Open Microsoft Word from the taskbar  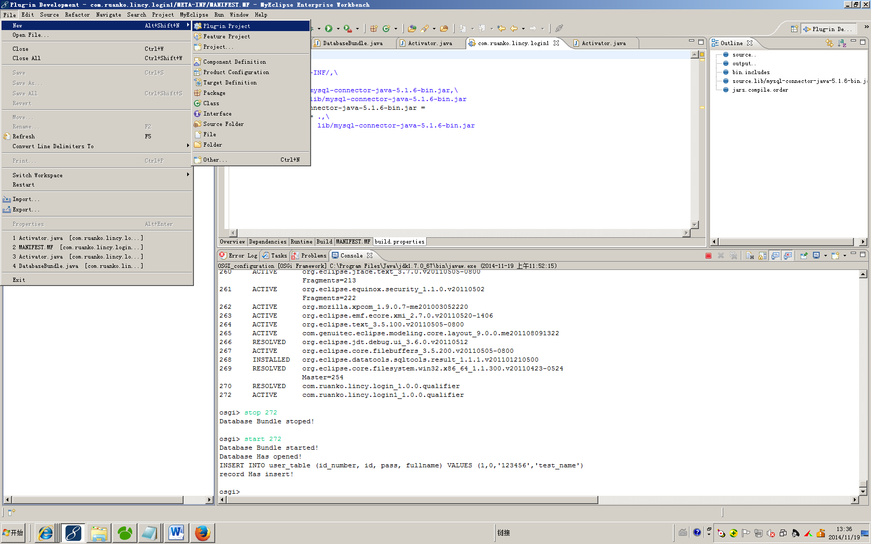[x=176, y=533]
